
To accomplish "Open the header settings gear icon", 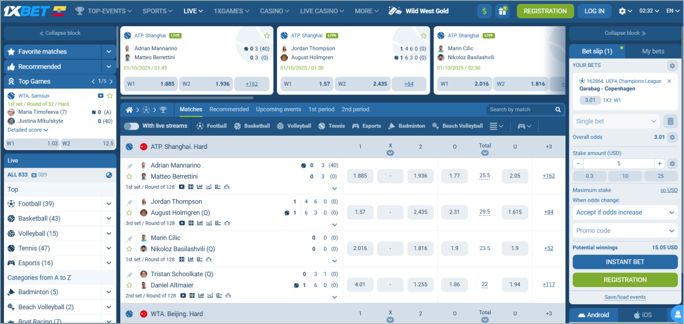I will [622, 11].
